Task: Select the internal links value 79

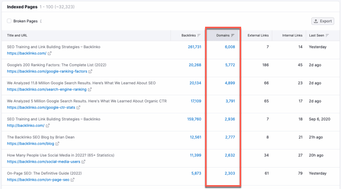Action: (x=300, y=173)
